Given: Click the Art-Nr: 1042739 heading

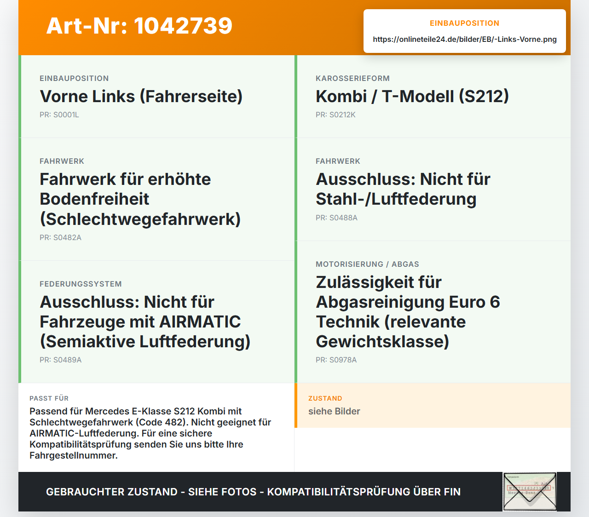Looking at the screenshot, I should pos(139,26).
